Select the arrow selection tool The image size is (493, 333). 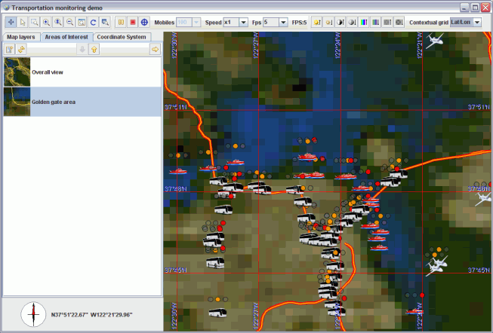[22, 23]
